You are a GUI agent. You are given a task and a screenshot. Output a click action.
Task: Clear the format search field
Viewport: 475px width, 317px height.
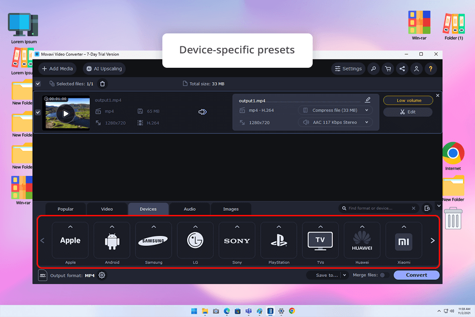tap(413, 208)
